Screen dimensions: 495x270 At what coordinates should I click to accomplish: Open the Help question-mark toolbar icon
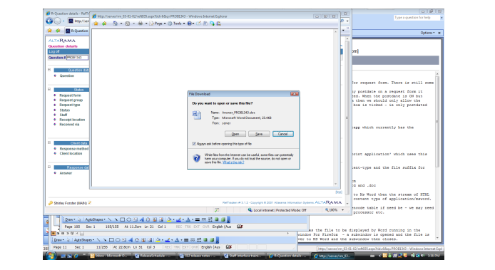click(190, 24)
